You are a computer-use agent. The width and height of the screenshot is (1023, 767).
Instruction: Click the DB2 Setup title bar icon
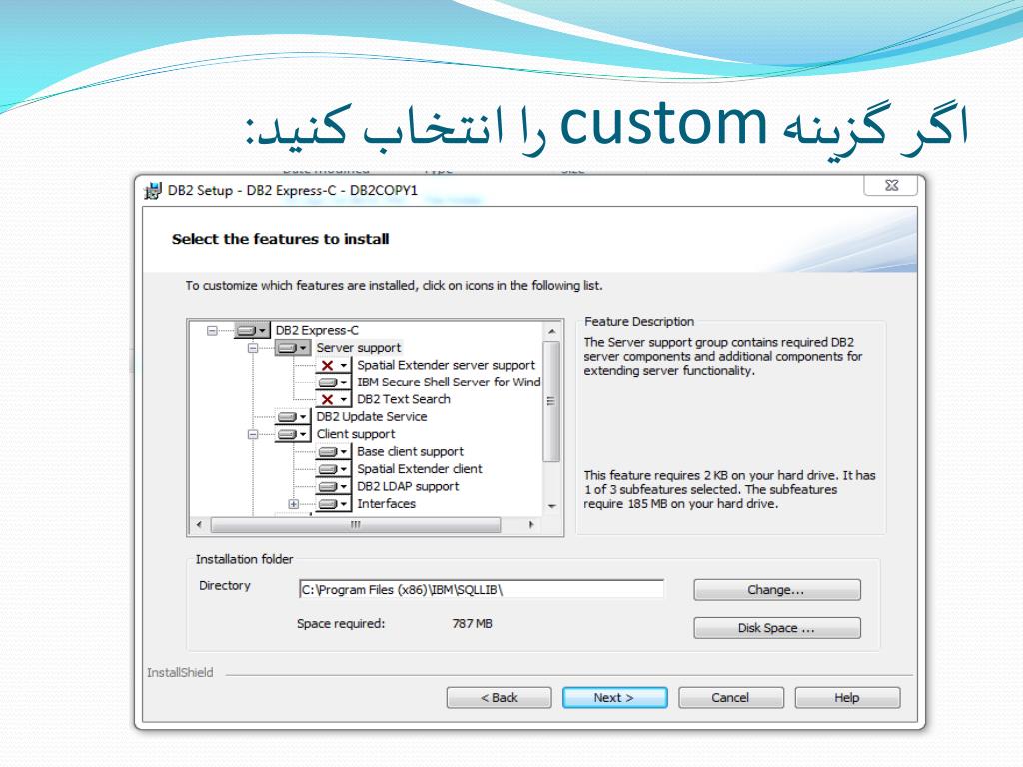tap(152, 191)
